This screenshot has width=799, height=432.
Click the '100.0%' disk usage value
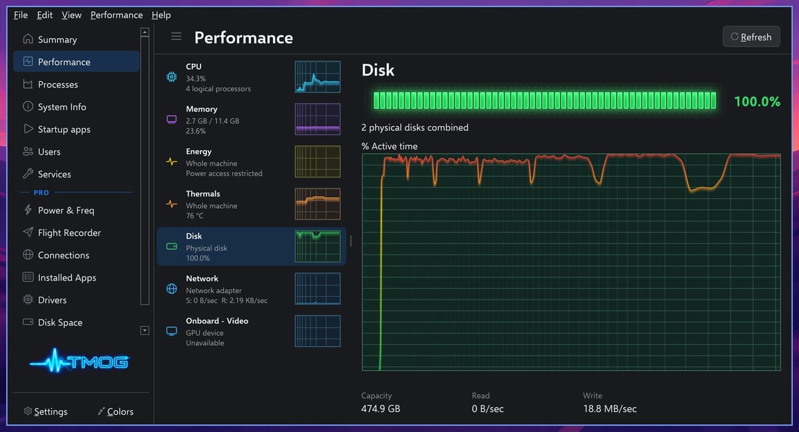[x=757, y=102]
